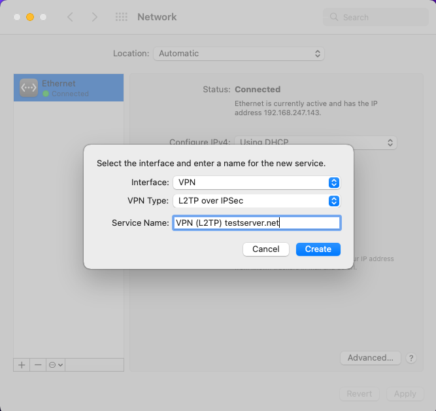Open the service action ellipsis menu
The image size is (436, 411).
tap(56, 365)
